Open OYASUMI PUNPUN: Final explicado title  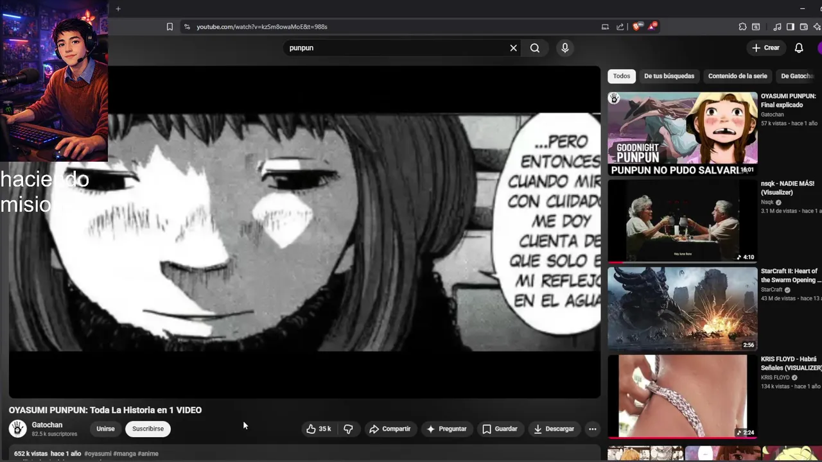(789, 101)
